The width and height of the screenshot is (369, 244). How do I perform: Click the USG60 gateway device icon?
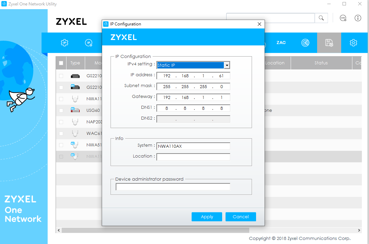(x=75, y=110)
